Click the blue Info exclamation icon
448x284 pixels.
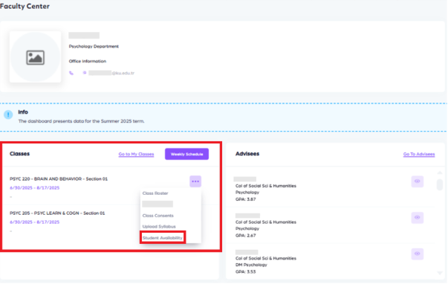8,114
